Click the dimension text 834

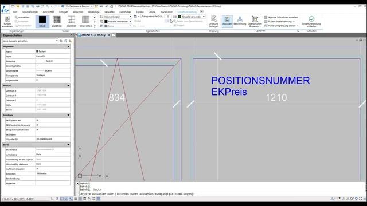(x=116, y=97)
